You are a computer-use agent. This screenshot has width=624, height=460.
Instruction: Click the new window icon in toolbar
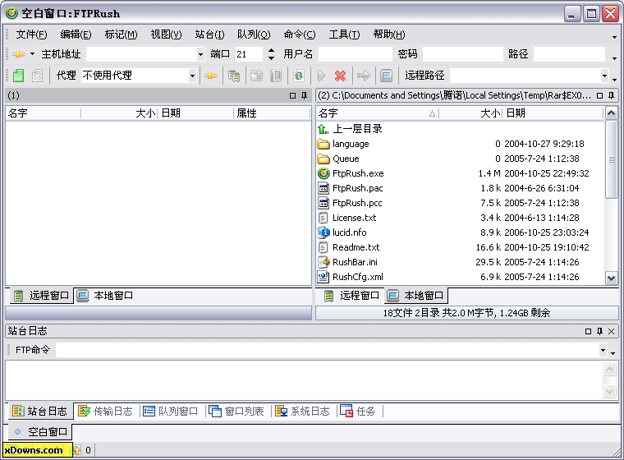[x=18, y=76]
